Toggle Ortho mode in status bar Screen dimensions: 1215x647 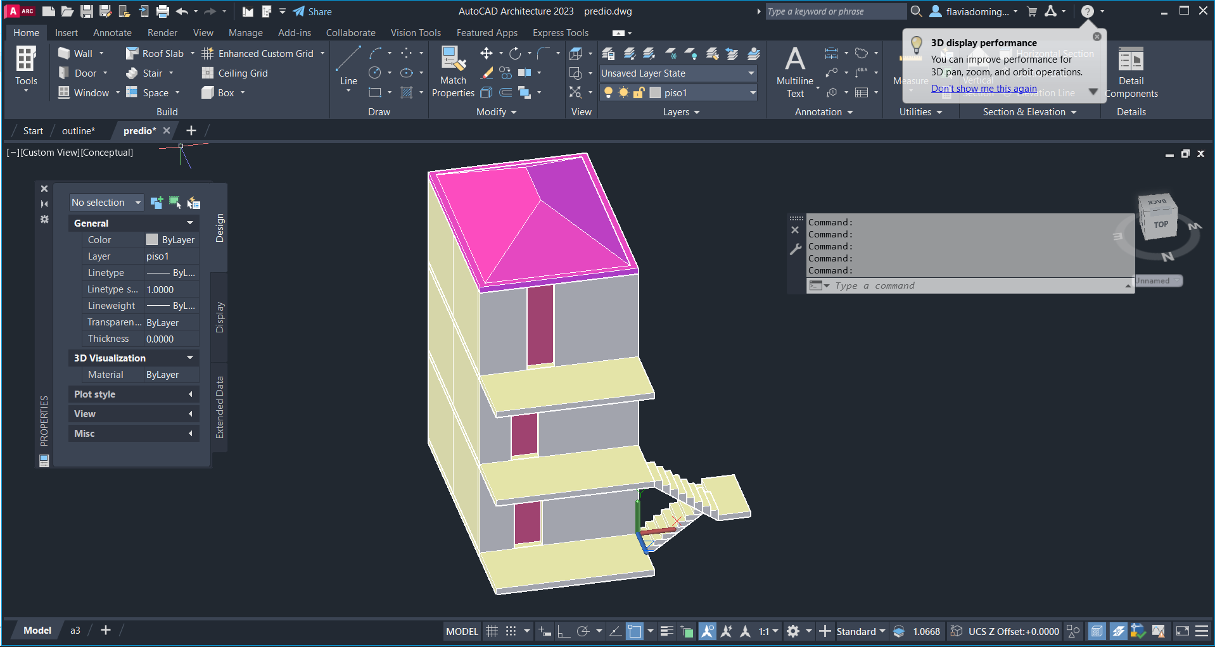coord(563,631)
